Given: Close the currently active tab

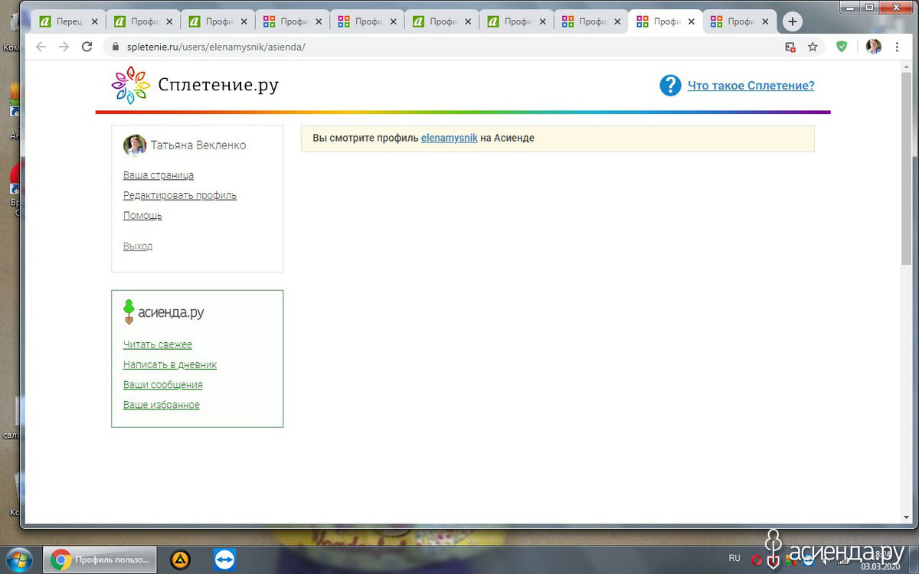Looking at the screenshot, I should (x=692, y=22).
